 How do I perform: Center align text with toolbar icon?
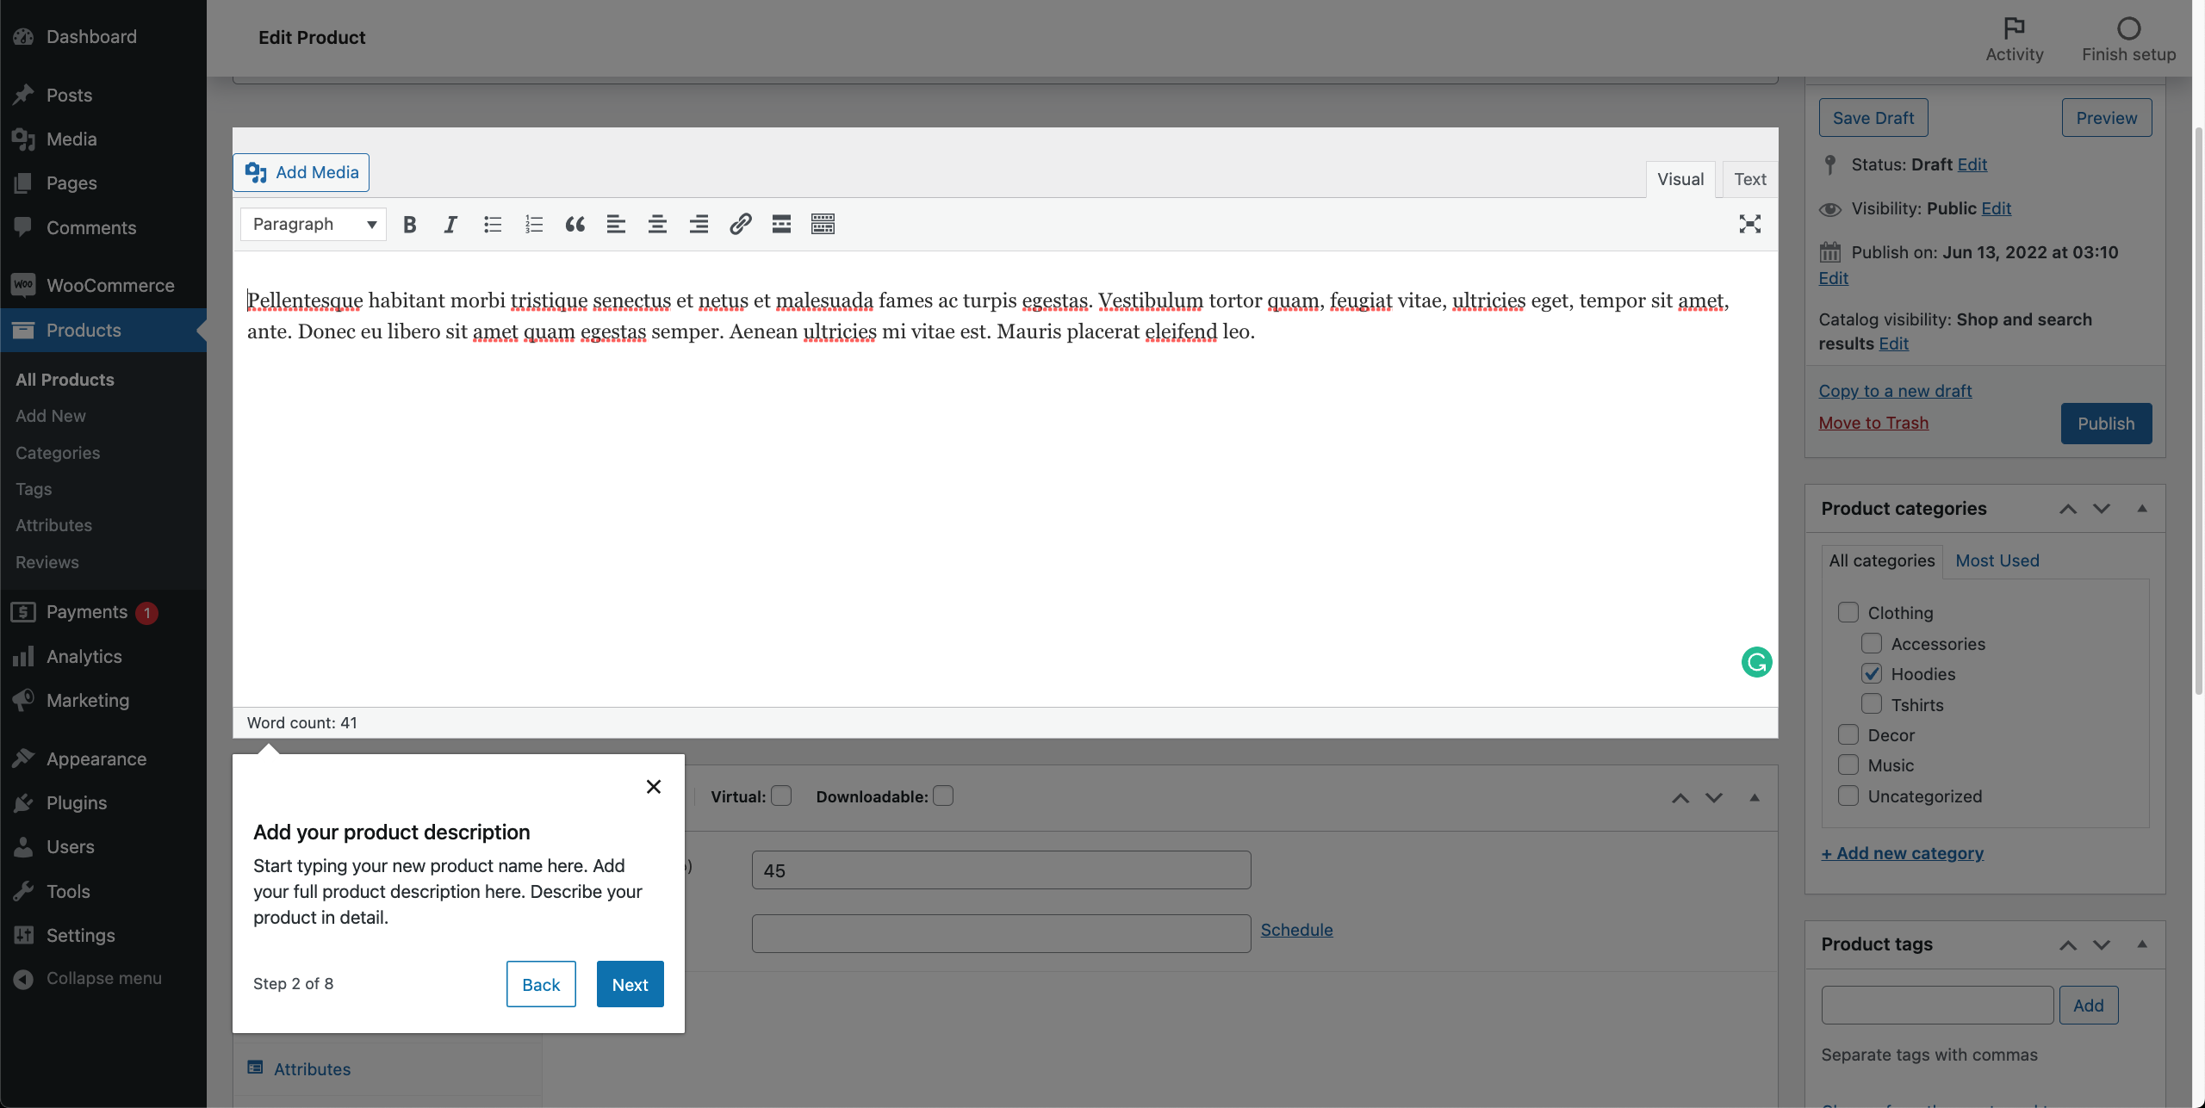(x=657, y=225)
